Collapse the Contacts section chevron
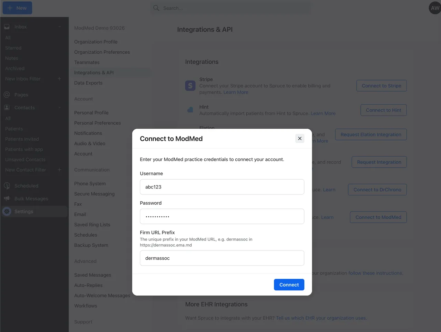This screenshot has height=332, width=441. [x=60, y=108]
